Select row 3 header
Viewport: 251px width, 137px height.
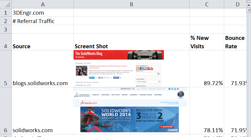(6, 29)
